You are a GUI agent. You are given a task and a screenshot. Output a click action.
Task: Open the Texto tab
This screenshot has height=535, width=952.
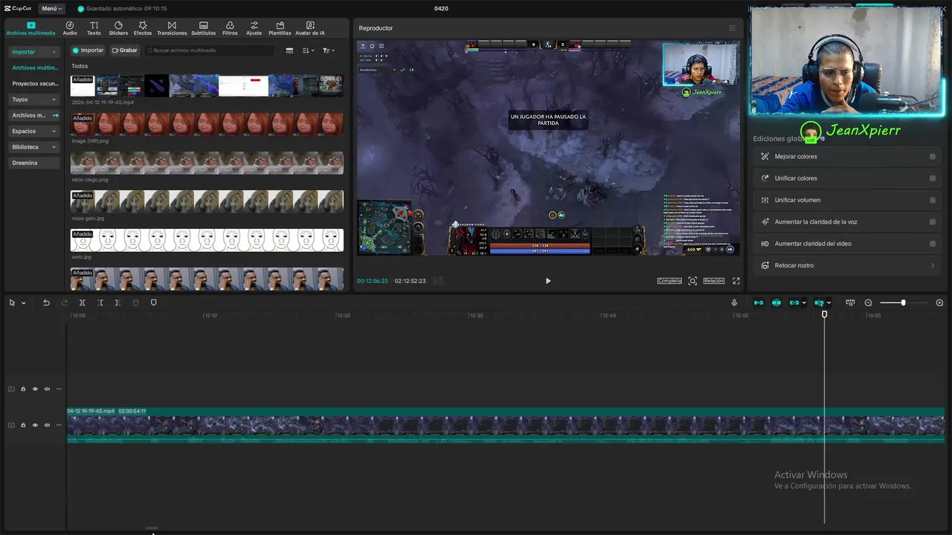coord(94,28)
